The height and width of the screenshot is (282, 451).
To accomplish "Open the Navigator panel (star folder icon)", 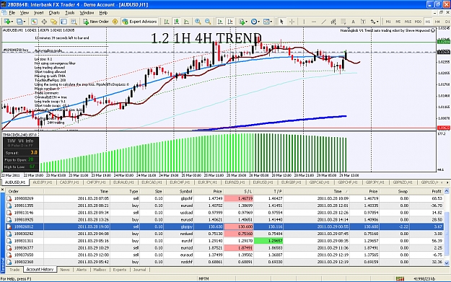I will pos(54,22).
